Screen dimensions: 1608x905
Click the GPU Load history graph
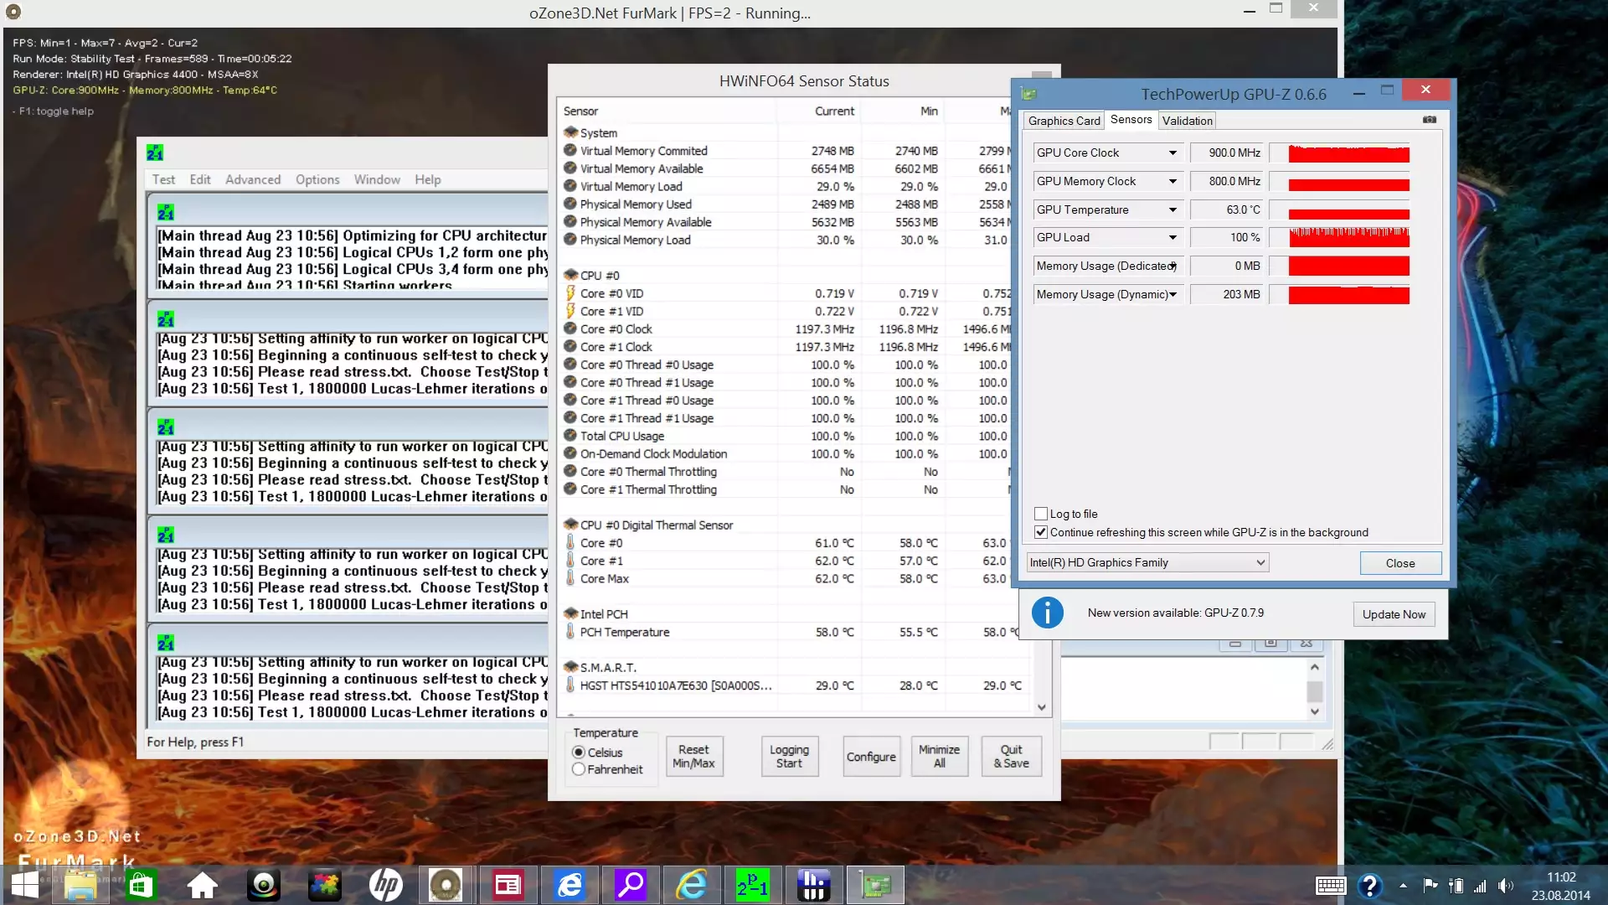click(x=1339, y=237)
